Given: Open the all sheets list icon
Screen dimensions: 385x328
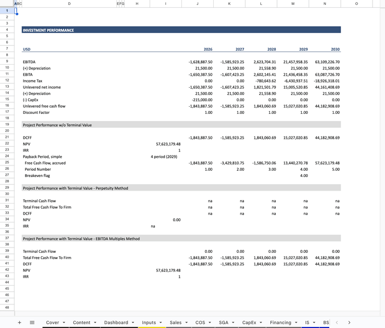Looking at the screenshot, I should click(32, 322).
